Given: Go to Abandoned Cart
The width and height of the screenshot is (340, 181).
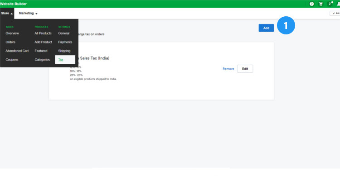Looking at the screenshot, I should coord(17,51).
